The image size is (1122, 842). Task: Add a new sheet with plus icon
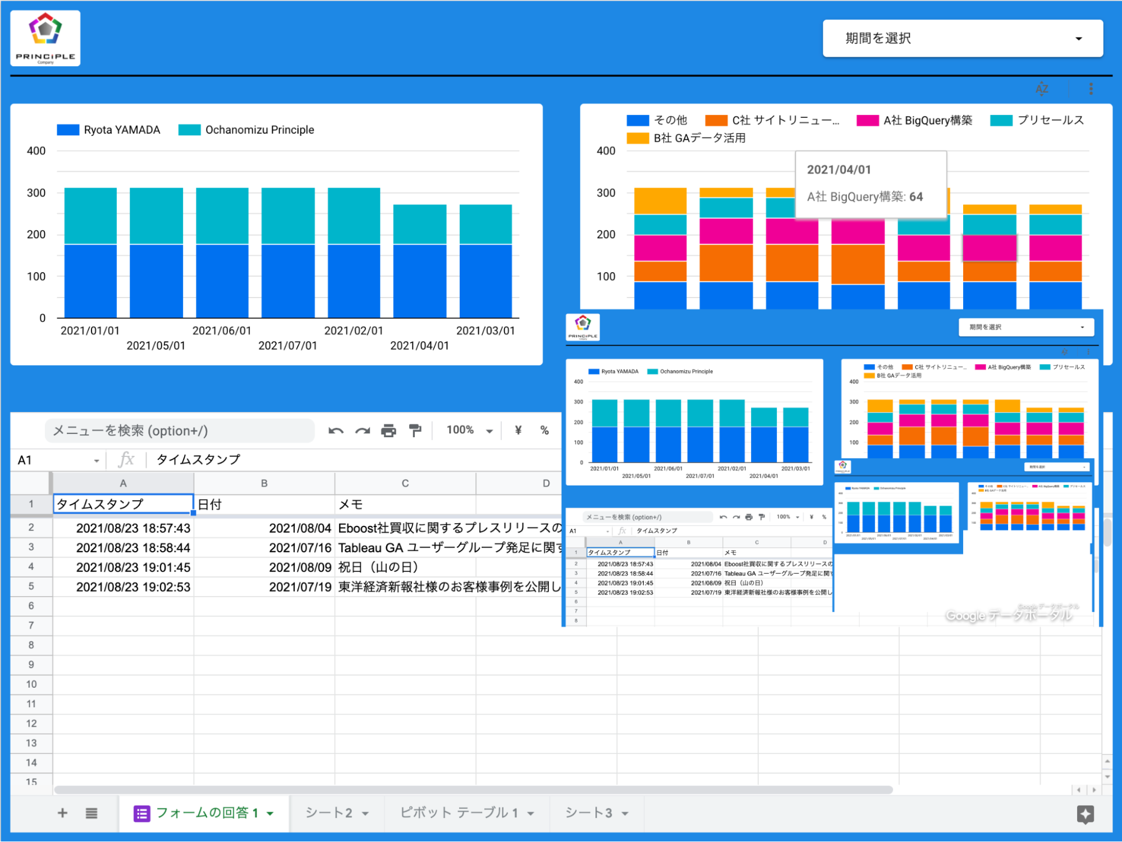tap(62, 813)
